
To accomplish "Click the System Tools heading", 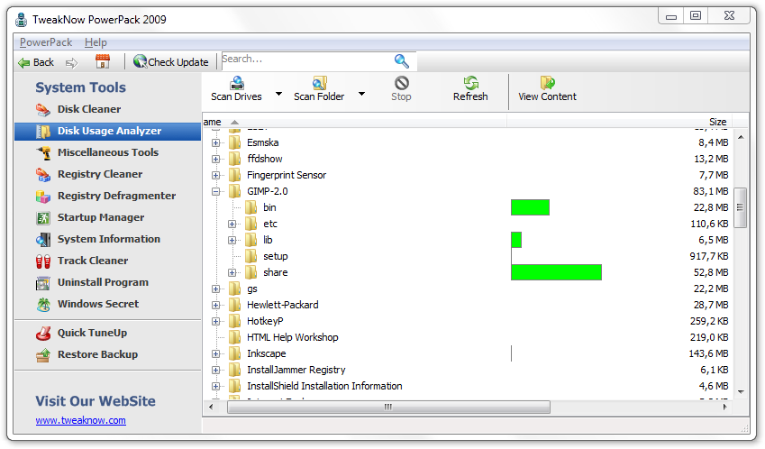I will pos(80,87).
